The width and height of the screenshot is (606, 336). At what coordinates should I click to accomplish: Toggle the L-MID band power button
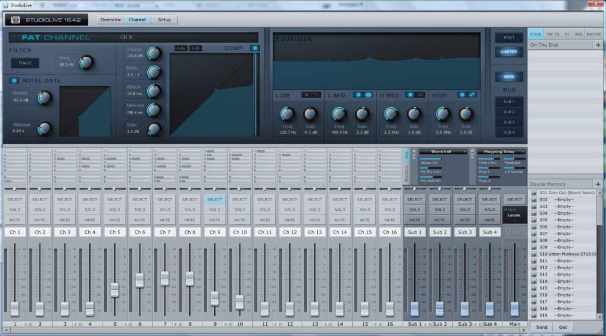(x=358, y=95)
